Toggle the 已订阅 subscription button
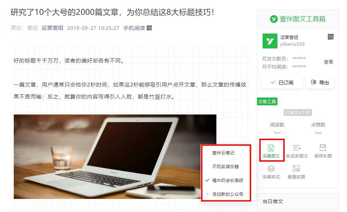The height and width of the screenshot is (212, 347). (282, 83)
